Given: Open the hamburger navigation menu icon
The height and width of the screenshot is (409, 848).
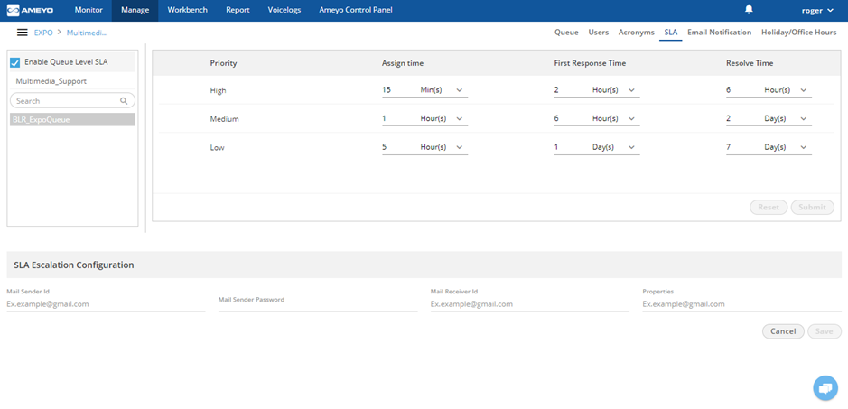Looking at the screenshot, I should click(x=23, y=33).
